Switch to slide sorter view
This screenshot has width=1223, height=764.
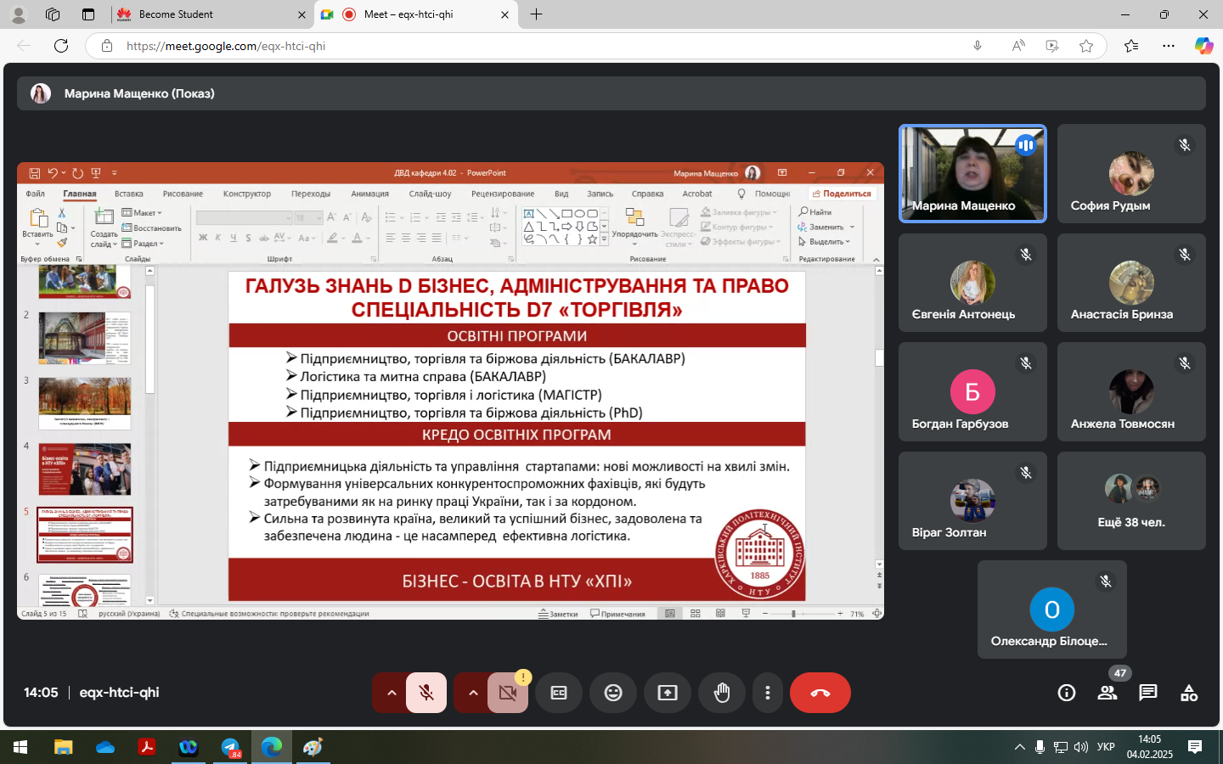pyautogui.click(x=696, y=614)
